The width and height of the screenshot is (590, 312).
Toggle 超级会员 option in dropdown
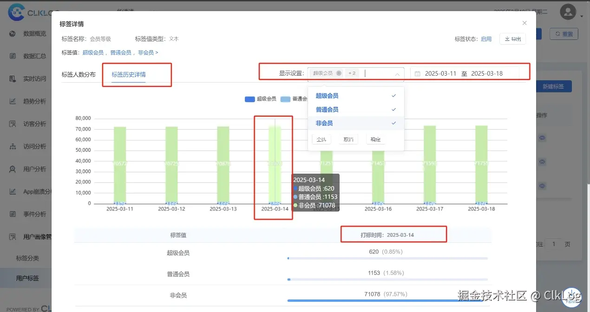click(x=356, y=96)
